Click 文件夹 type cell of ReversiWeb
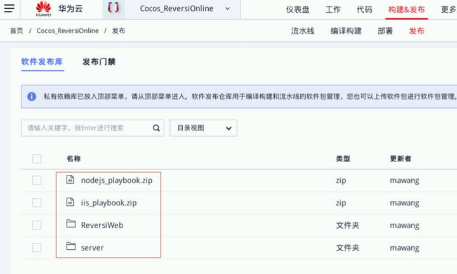This screenshot has width=457, height=274. pos(347,225)
